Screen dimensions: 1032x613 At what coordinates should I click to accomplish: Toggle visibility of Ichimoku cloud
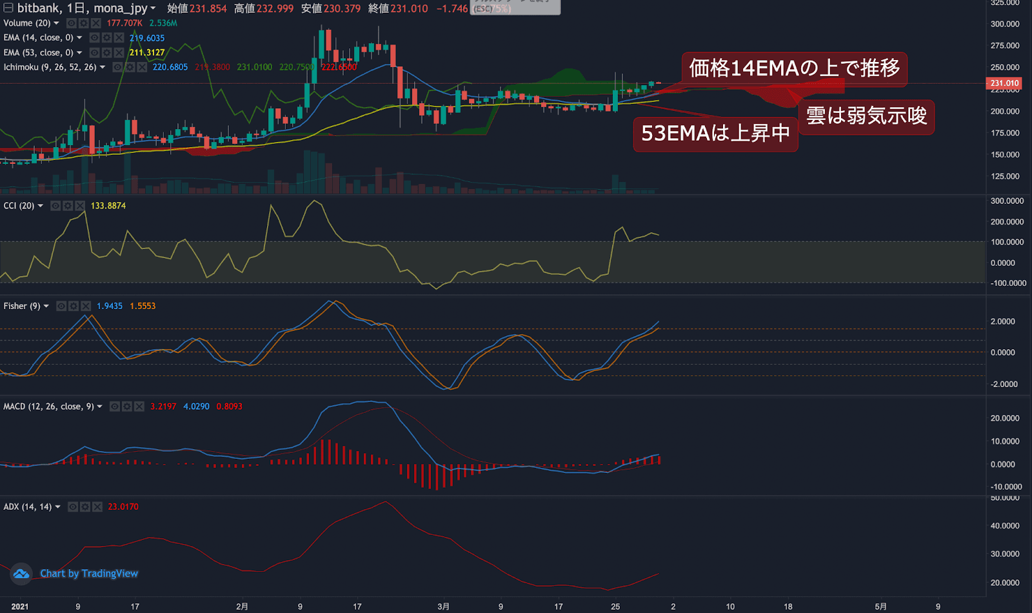pyautogui.click(x=118, y=67)
